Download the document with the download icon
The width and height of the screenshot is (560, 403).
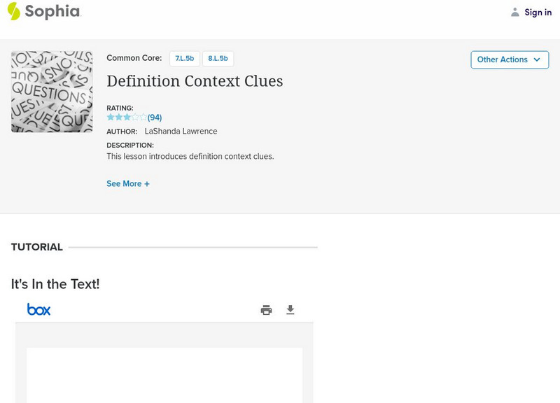pos(290,310)
